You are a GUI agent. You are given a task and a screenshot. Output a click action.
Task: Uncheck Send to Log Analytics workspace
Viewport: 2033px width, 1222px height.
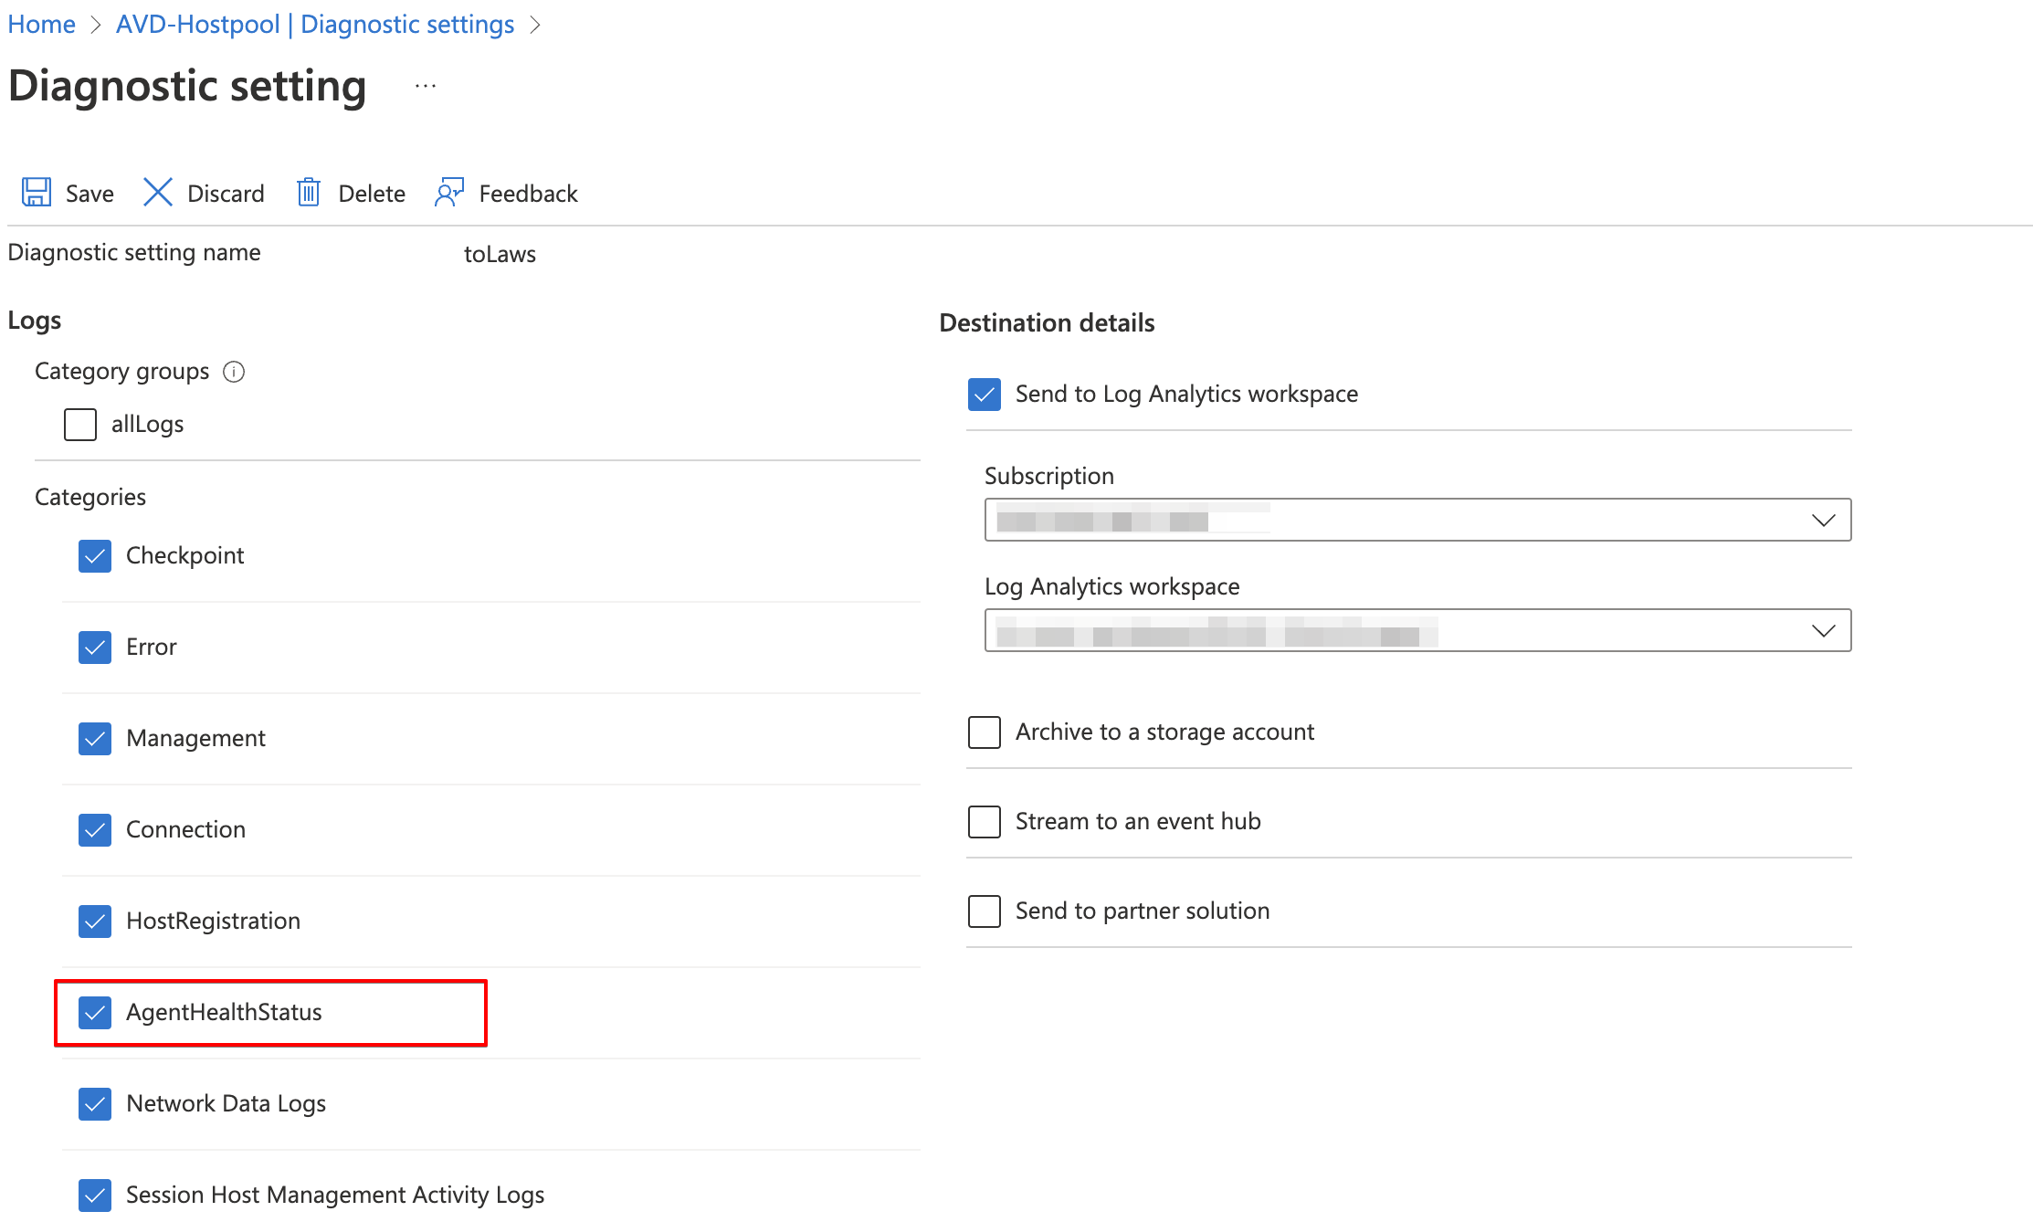pos(985,394)
